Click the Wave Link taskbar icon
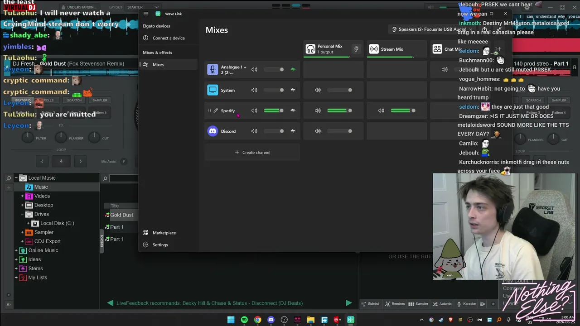The image size is (580, 326). 351,320
